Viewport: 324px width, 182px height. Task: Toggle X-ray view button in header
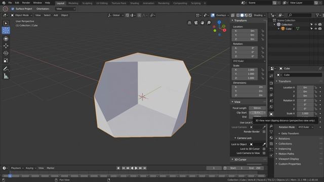pos(233,15)
